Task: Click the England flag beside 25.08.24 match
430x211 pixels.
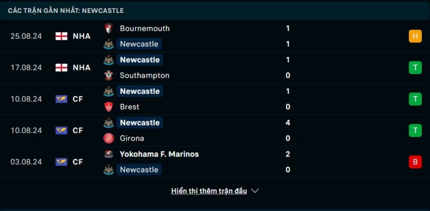Action: [61, 36]
